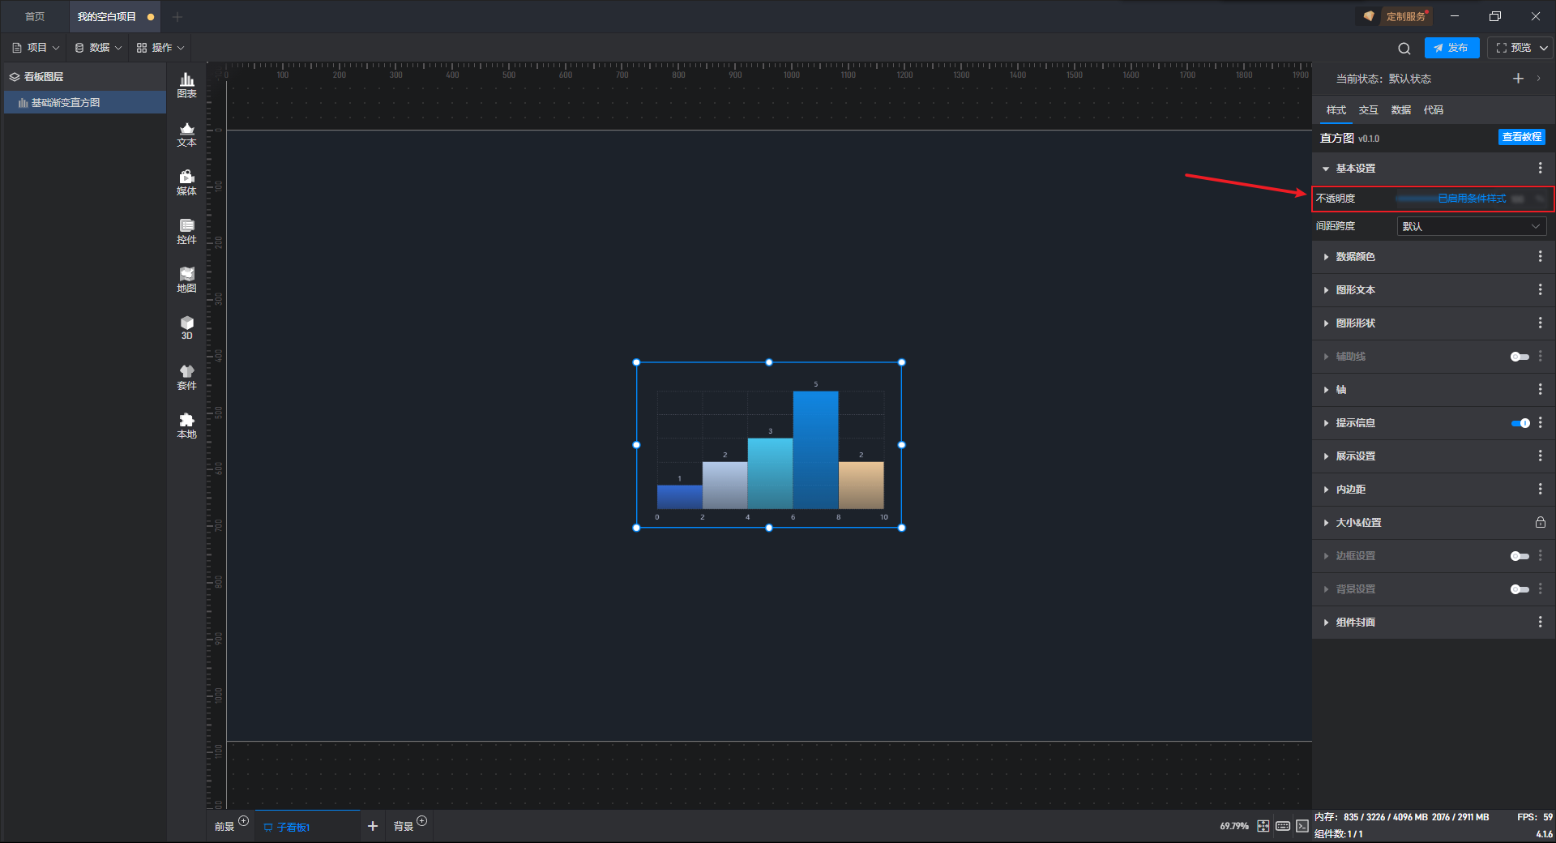Screen dimensions: 1556x843
Task: Click the 查看教程 tutorial button
Action: (x=1521, y=137)
